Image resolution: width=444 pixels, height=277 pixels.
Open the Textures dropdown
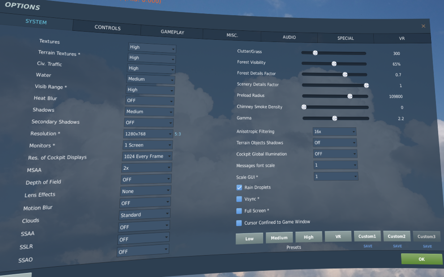point(152,48)
